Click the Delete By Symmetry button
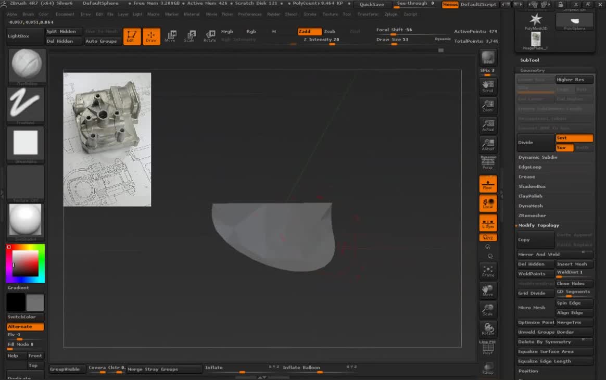The width and height of the screenshot is (606, 380). tap(554, 341)
